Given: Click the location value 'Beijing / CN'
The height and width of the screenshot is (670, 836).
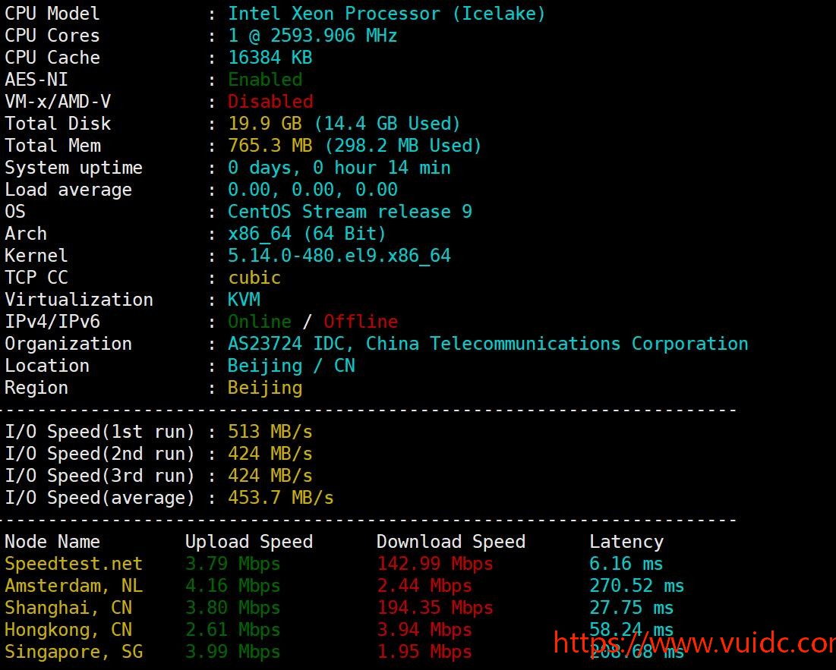Looking at the screenshot, I should pyautogui.click(x=291, y=366).
